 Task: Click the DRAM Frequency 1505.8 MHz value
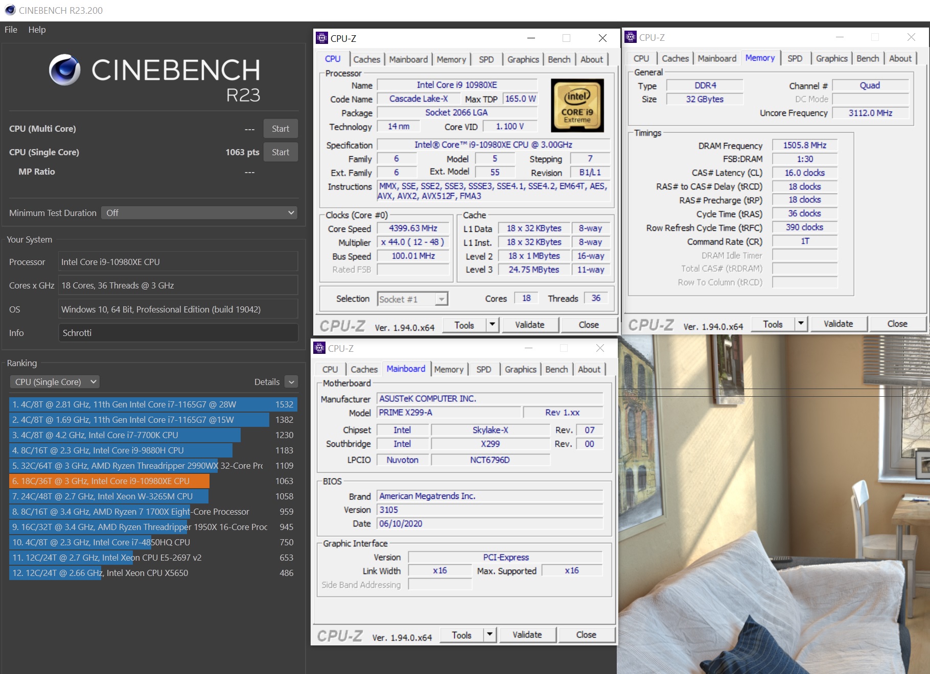point(804,146)
